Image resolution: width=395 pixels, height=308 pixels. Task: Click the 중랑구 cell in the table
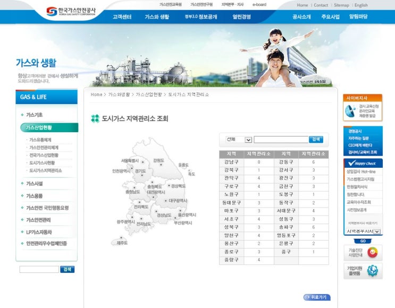pos(231,260)
